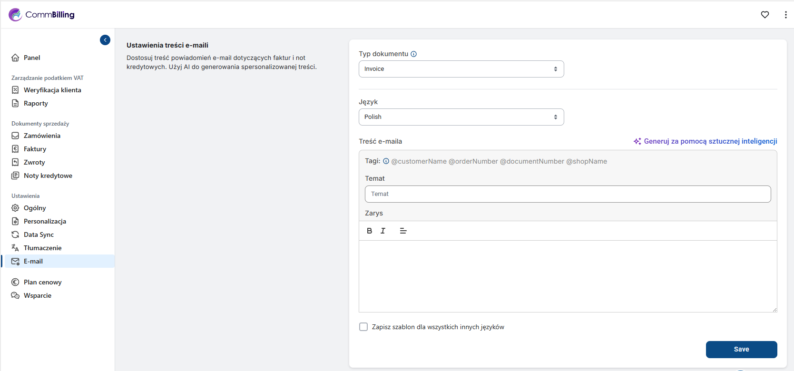794x371 pixels.
Task: Click inside the Zarys email body editor
Action: (x=568, y=276)
